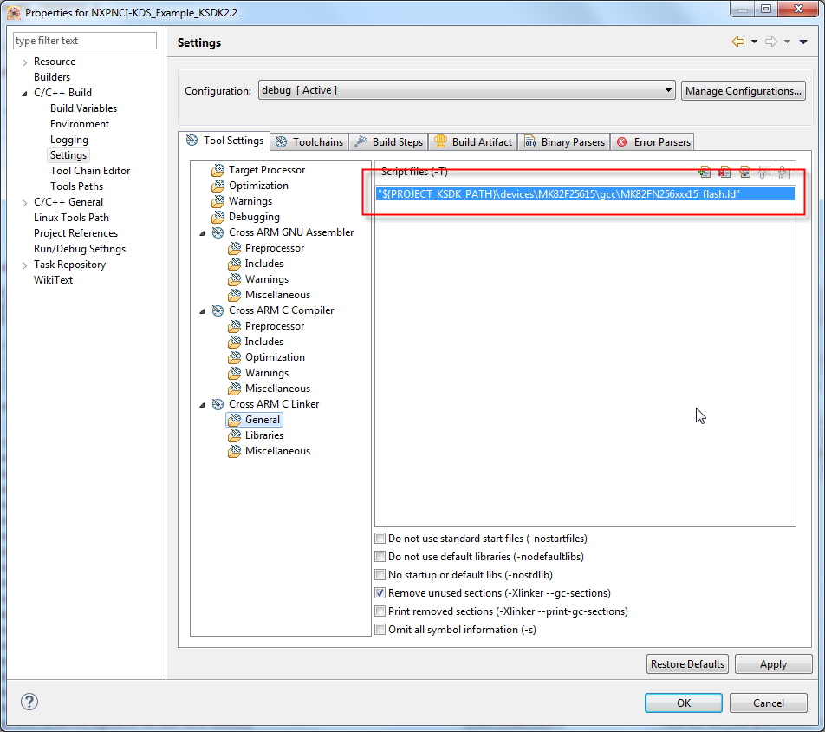Open the Configuration dropdown

tap(467, 90)
